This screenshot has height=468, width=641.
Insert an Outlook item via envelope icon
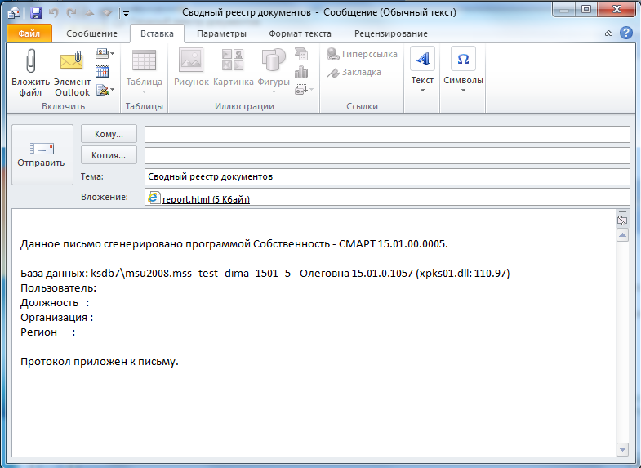[x=72, y=60]
